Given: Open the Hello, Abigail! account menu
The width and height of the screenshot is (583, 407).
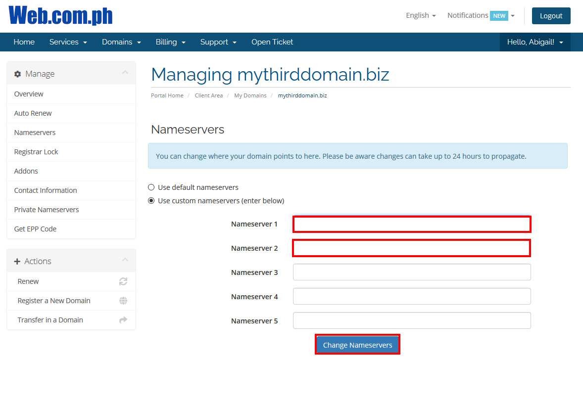Looking at the screenshot, I should (x=535, y=42).
